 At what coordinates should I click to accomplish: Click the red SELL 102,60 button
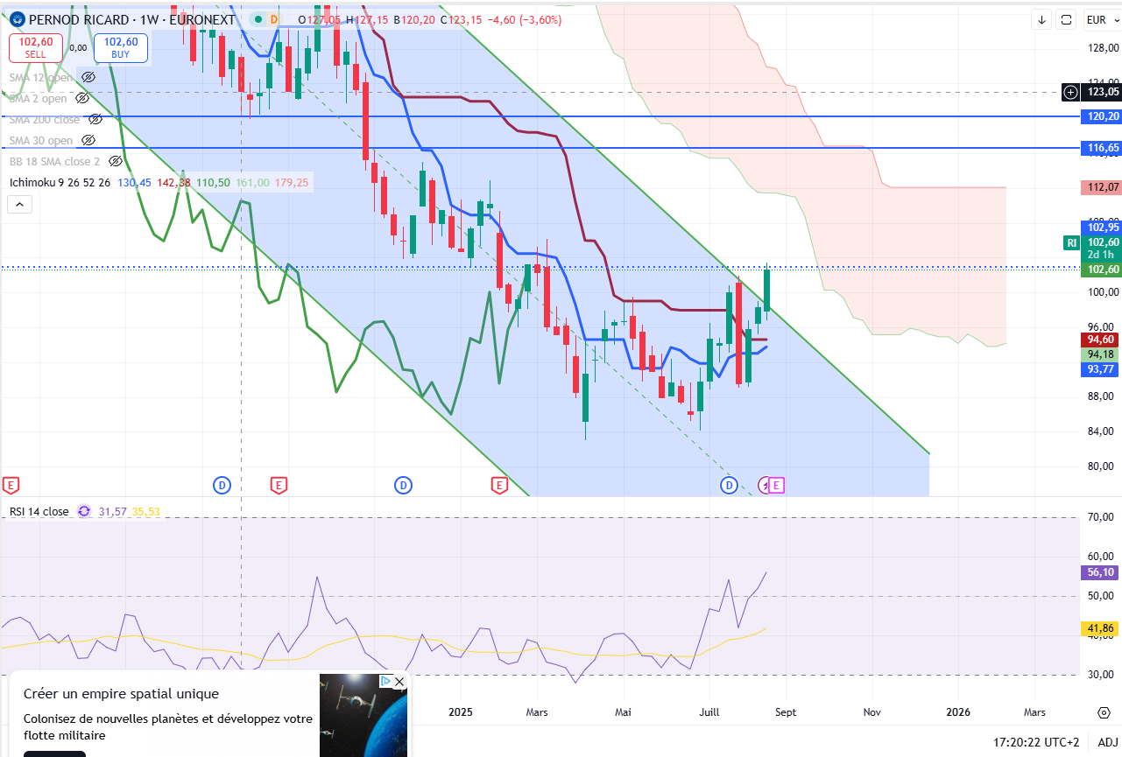click(x=36, y=47)
